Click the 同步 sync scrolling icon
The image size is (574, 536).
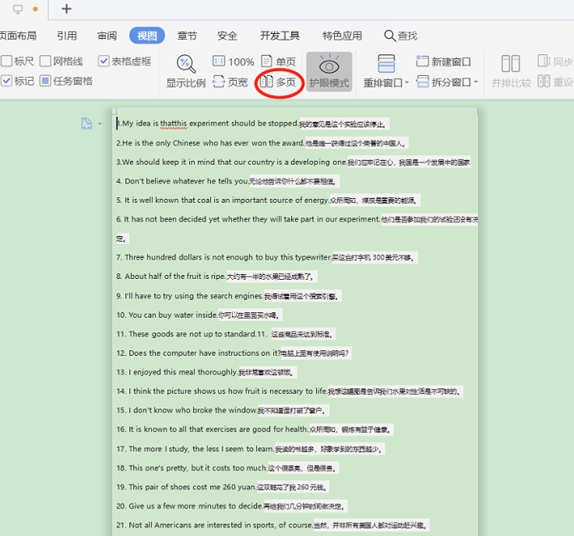tap(543, 61)
